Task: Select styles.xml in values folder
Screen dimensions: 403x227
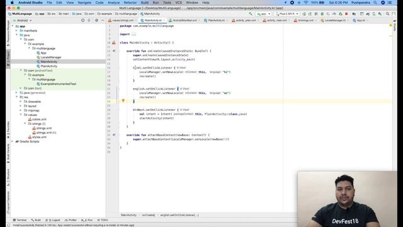Action: pos(37,137)
